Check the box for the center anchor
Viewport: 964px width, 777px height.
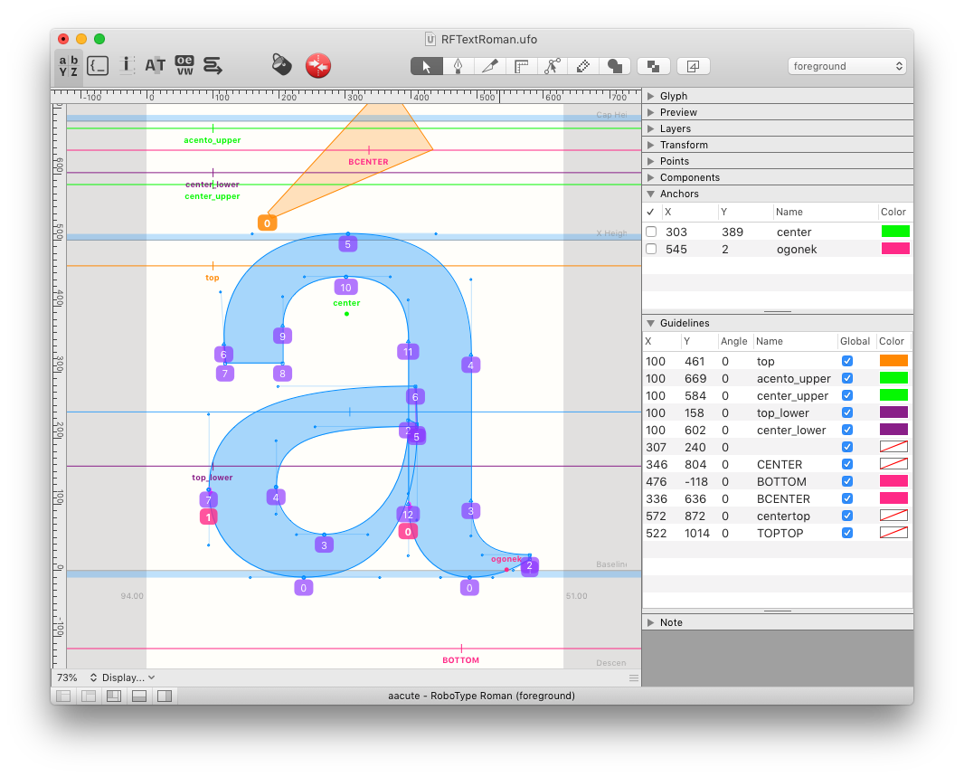coord(651,232)
